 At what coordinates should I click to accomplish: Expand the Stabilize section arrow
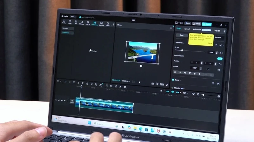184,89
